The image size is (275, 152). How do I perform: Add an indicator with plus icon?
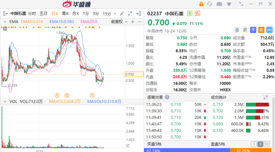(x=133, y=22)
